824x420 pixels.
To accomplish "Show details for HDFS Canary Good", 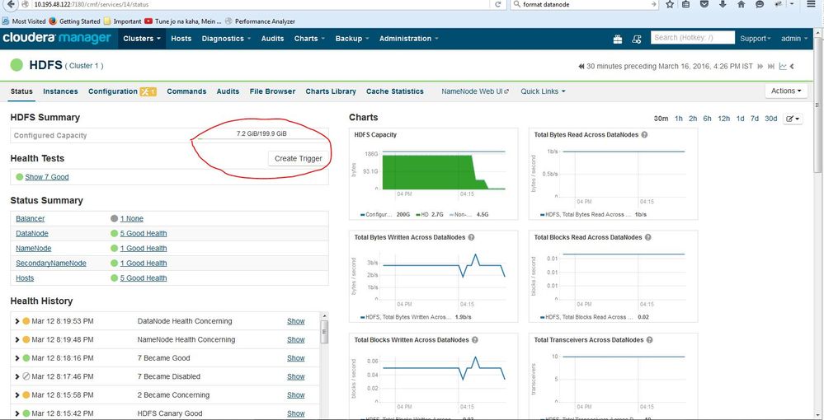I will coord(296,413).
